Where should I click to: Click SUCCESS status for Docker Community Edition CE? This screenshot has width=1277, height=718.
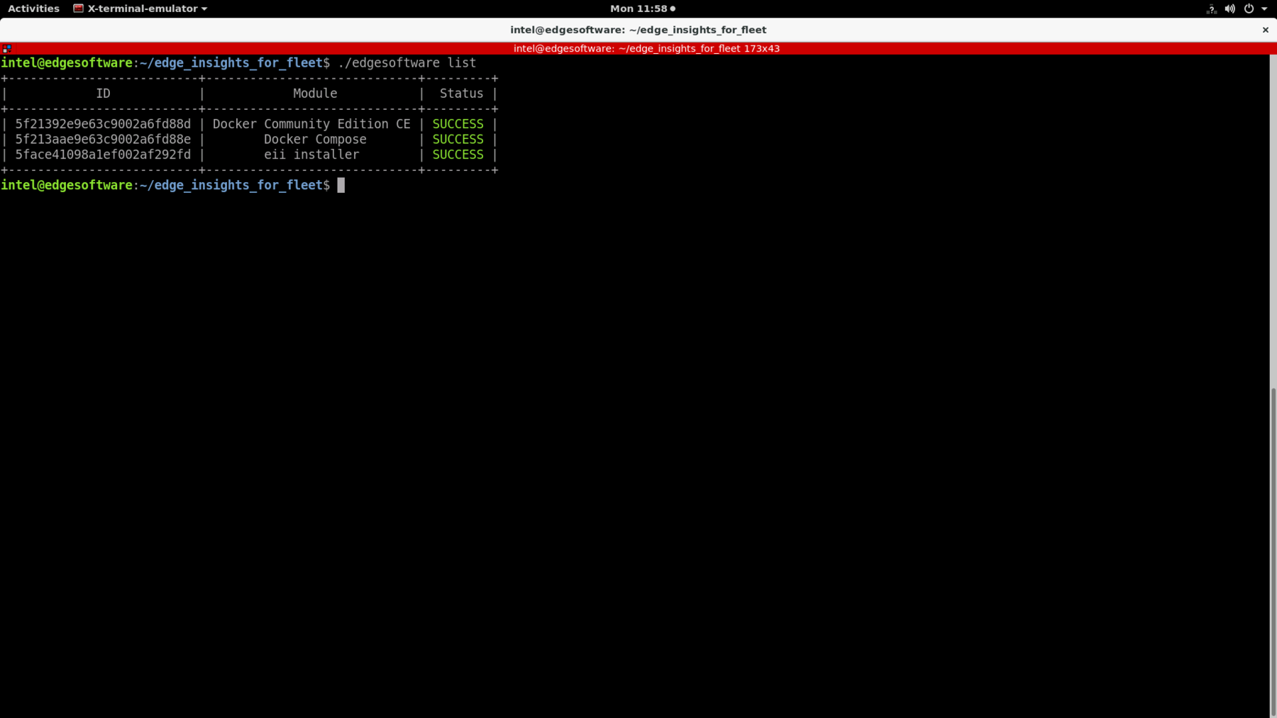point(458,124)
